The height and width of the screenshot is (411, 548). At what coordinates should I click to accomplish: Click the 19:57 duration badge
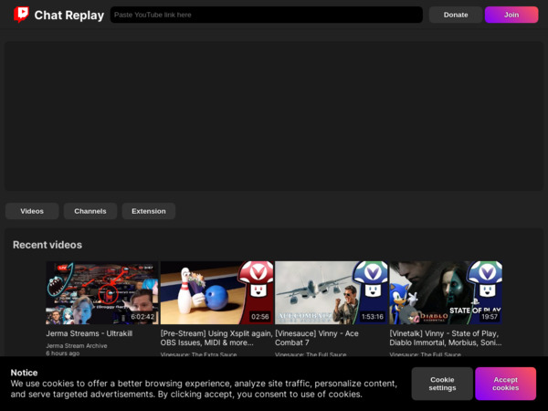click(x=490, y=317)
